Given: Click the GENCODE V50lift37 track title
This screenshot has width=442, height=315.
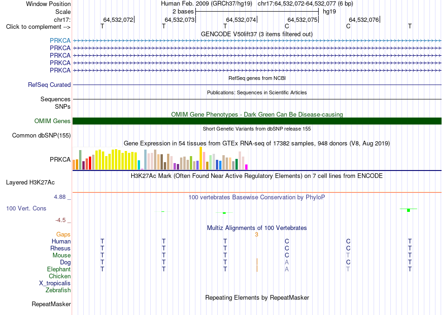Looking at the screenshot, I should click(257, 34).
